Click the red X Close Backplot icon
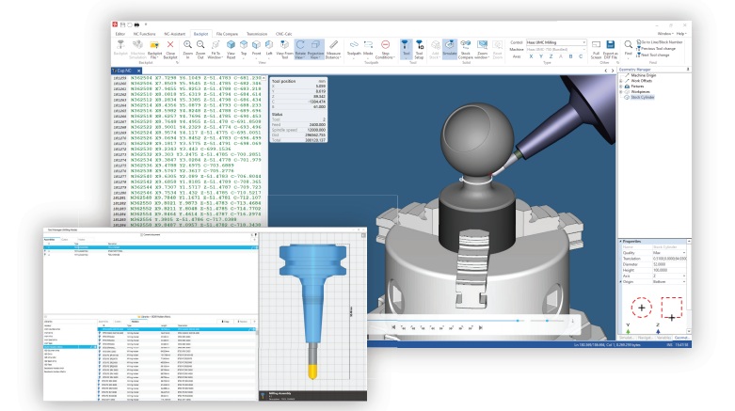This screenshot has height=411, width=735. [x=170, y=45]
